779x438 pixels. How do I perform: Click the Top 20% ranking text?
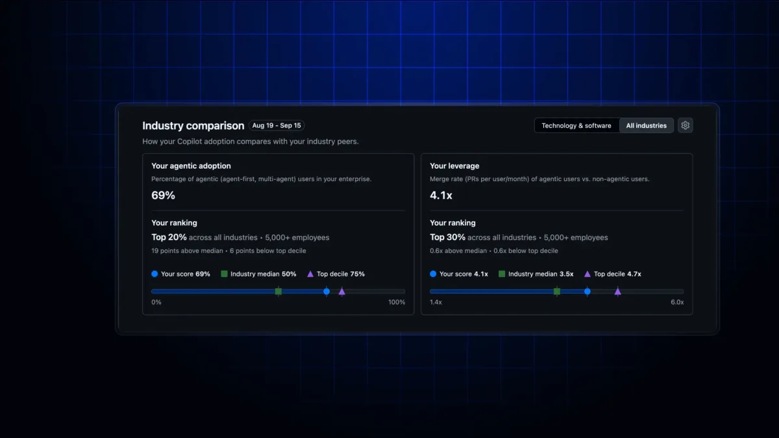(x=169, y=237)
